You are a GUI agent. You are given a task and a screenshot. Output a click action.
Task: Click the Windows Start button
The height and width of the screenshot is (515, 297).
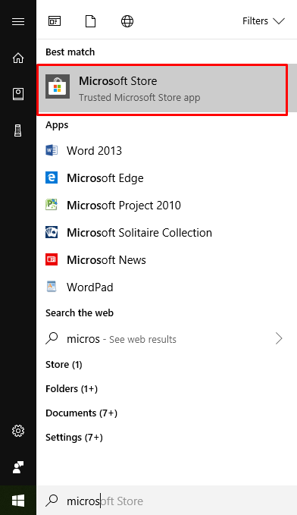coord(18,501)
